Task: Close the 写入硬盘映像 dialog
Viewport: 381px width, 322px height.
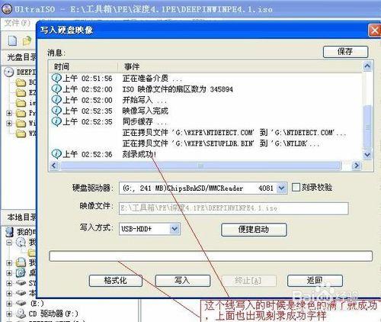Action: [x=374, y=31]
